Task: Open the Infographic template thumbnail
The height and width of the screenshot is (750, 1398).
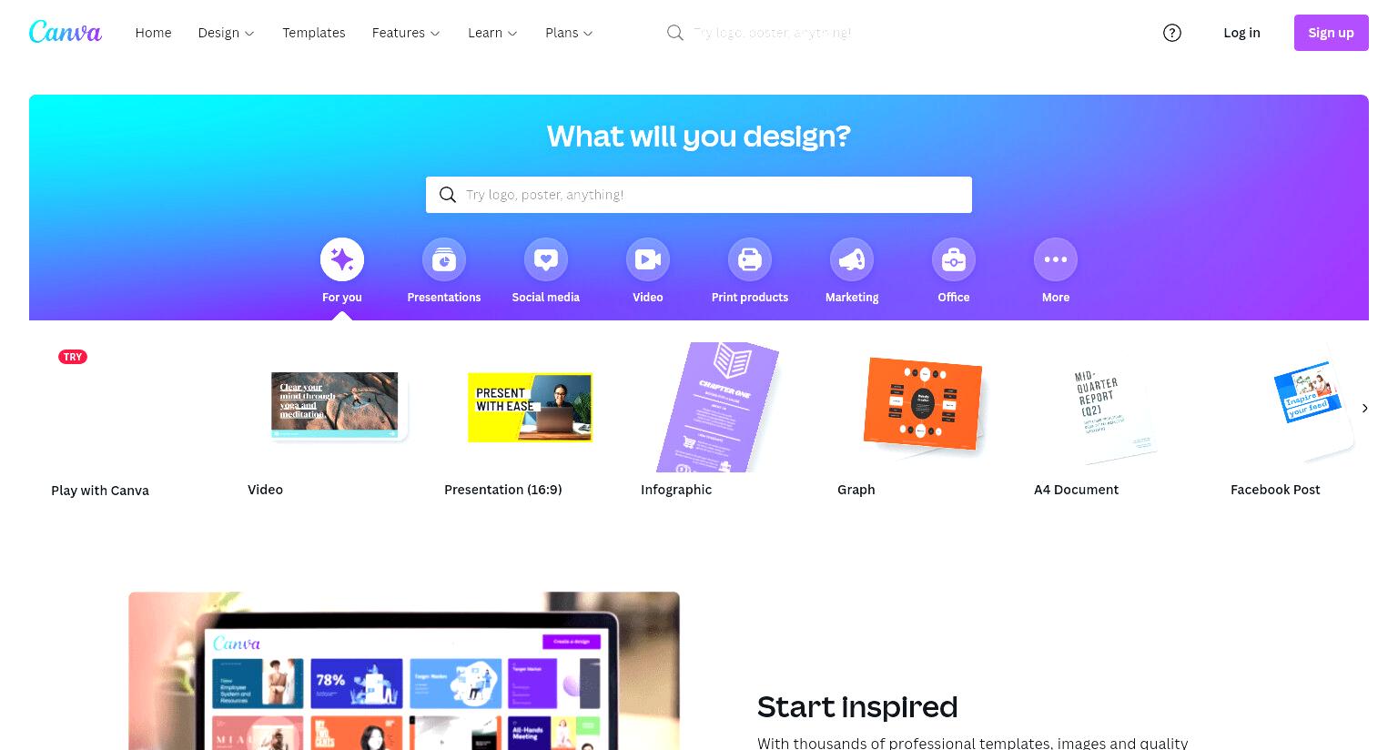Action: (718, 408)
